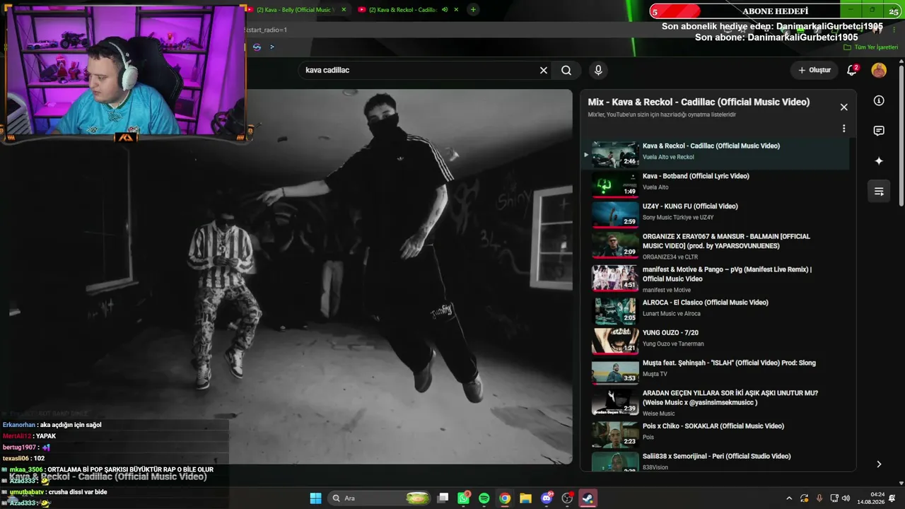The height and width of the screenshot is (509, 905).
Task: Open the comments panel icon
Action: (x=879, y=131)
